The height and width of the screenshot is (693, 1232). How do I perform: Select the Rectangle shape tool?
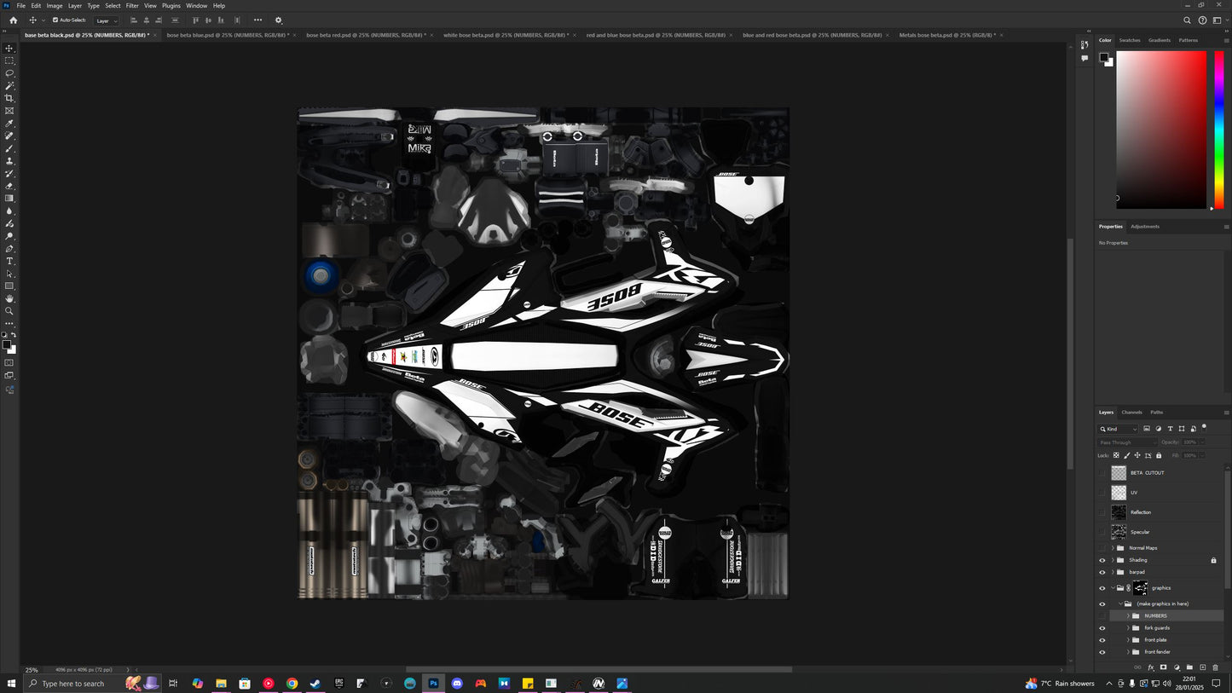pyautogui.click(x=9, y=286)
